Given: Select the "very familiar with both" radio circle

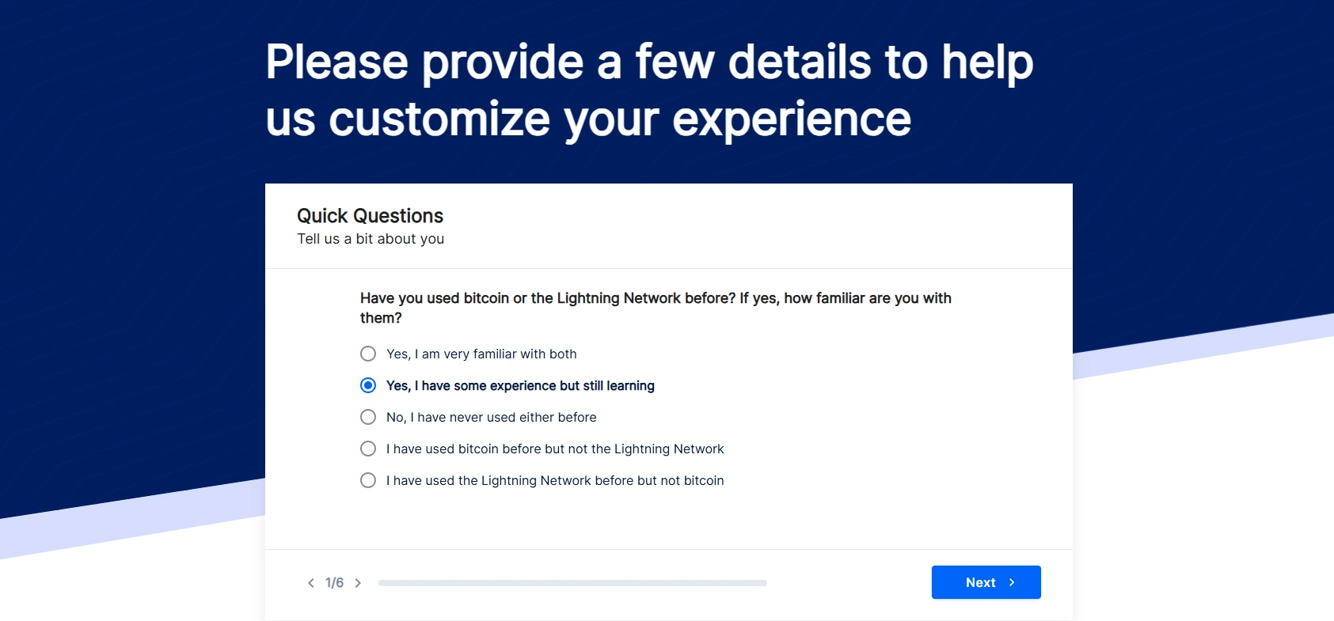Looking at the screenshot, I should 368,354.
